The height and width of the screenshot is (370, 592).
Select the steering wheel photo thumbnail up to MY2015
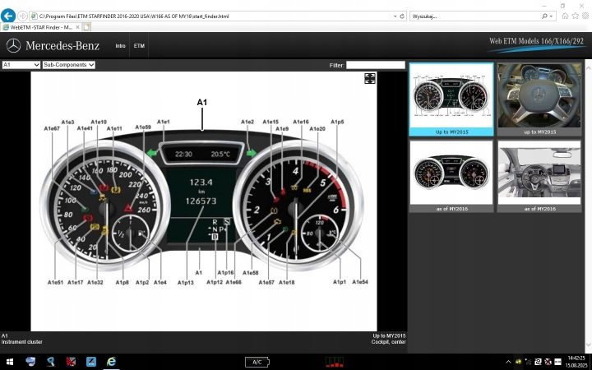pyautogui.click(x=539, y=99)
